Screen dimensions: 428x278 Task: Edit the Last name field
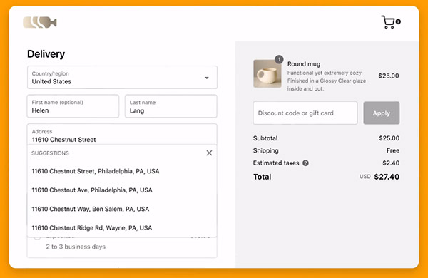coord(171,106)
